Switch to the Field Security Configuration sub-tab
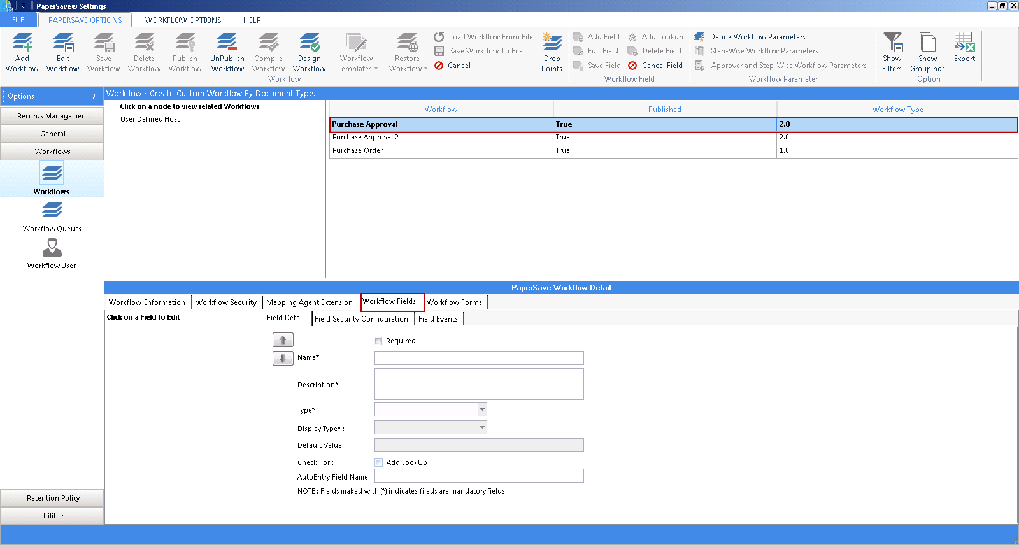Screen dimensions: 1019x547 tap(362, 319)
